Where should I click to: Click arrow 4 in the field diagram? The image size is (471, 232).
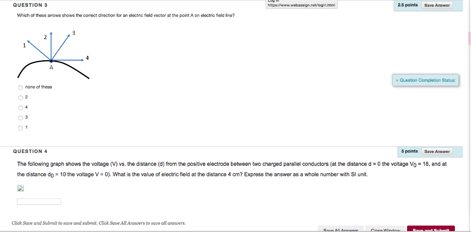(68, 60)
